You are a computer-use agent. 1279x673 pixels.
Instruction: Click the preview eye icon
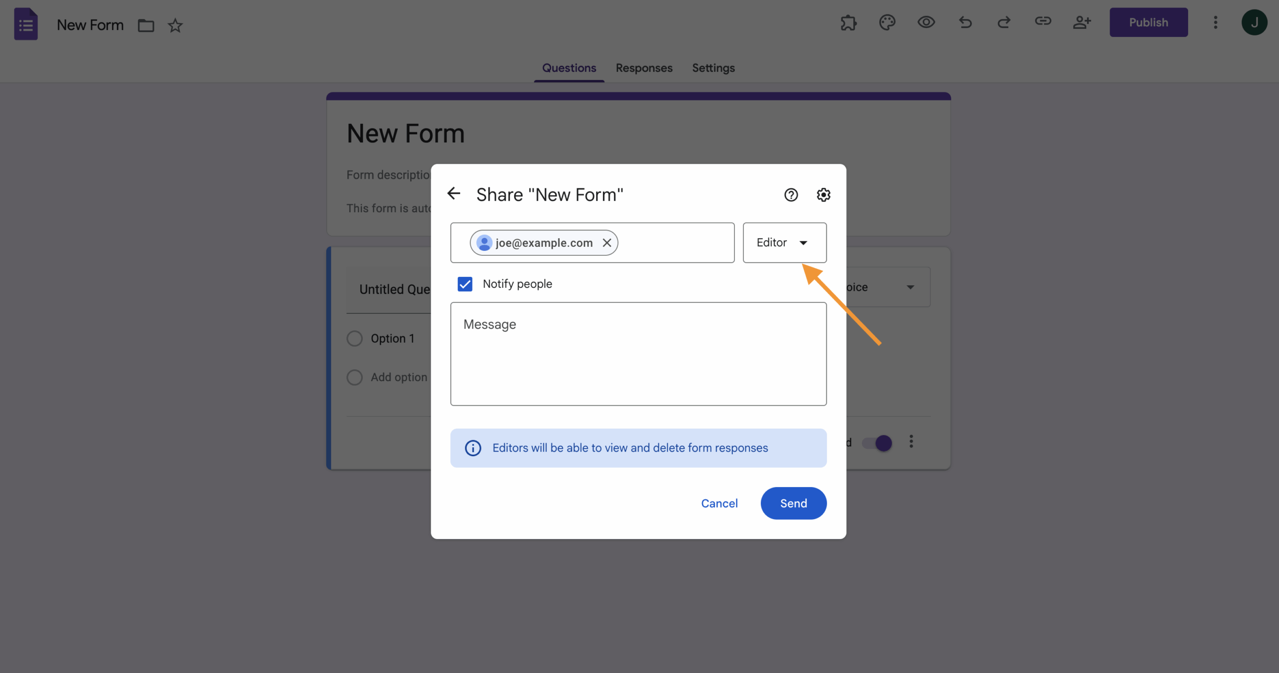(x=926, y=22)
